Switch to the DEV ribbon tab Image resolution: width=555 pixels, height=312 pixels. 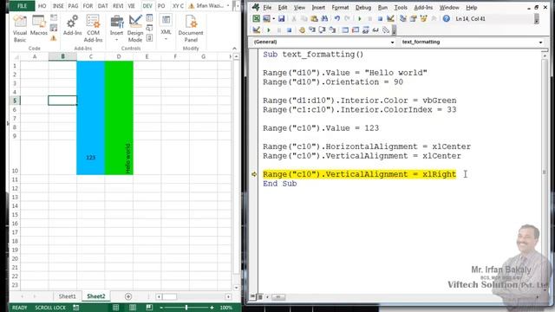(x=147, y=6)
